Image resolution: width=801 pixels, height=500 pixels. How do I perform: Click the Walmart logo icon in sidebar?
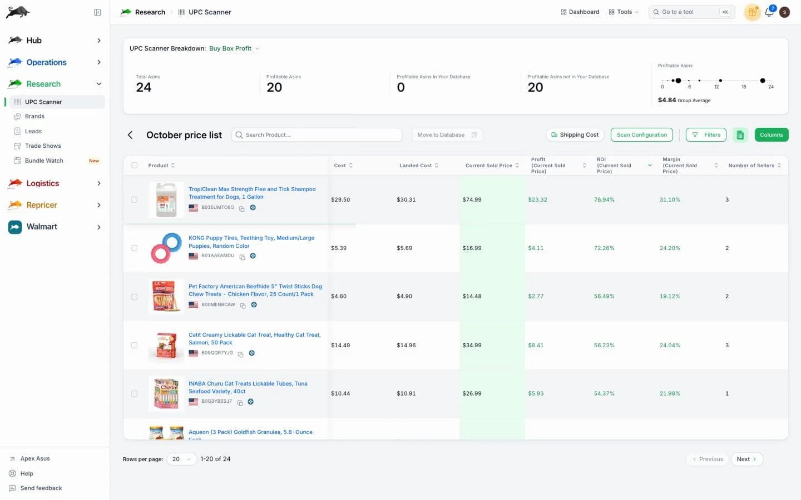click(x=15, y=227)
